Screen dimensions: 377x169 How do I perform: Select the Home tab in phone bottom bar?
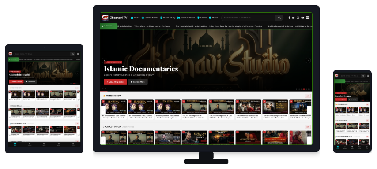pyautogui.click(x=338, y=147)
